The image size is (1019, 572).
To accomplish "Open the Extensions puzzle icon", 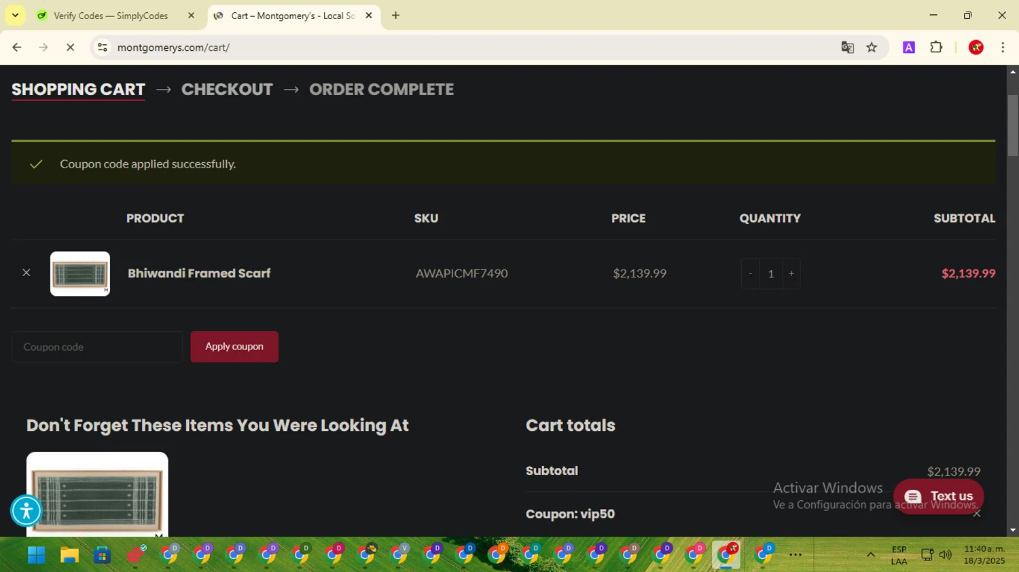I will 936,47.
